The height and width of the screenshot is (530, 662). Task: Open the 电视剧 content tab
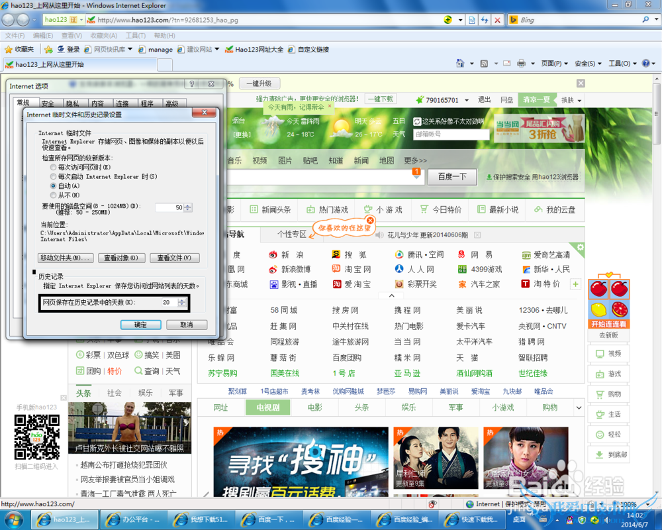[267, 407]
